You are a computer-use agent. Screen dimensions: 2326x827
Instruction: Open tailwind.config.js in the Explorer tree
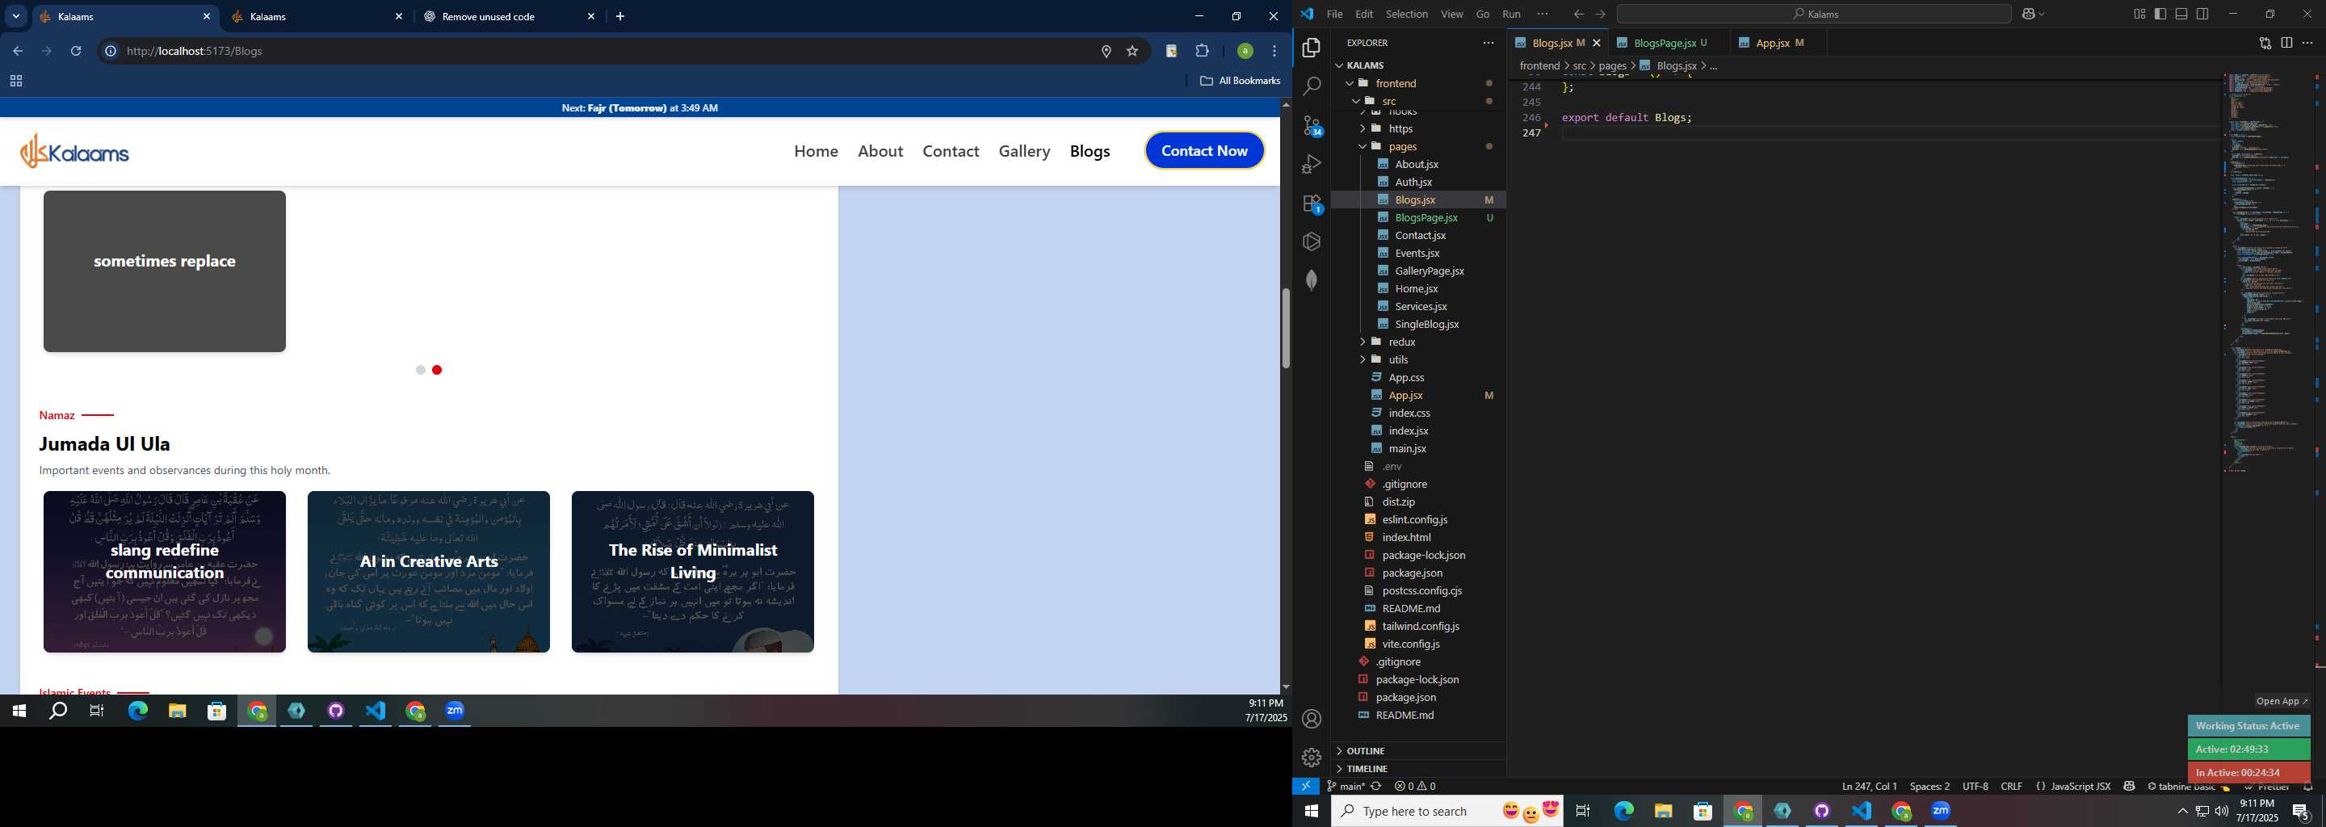[1421, 626]
